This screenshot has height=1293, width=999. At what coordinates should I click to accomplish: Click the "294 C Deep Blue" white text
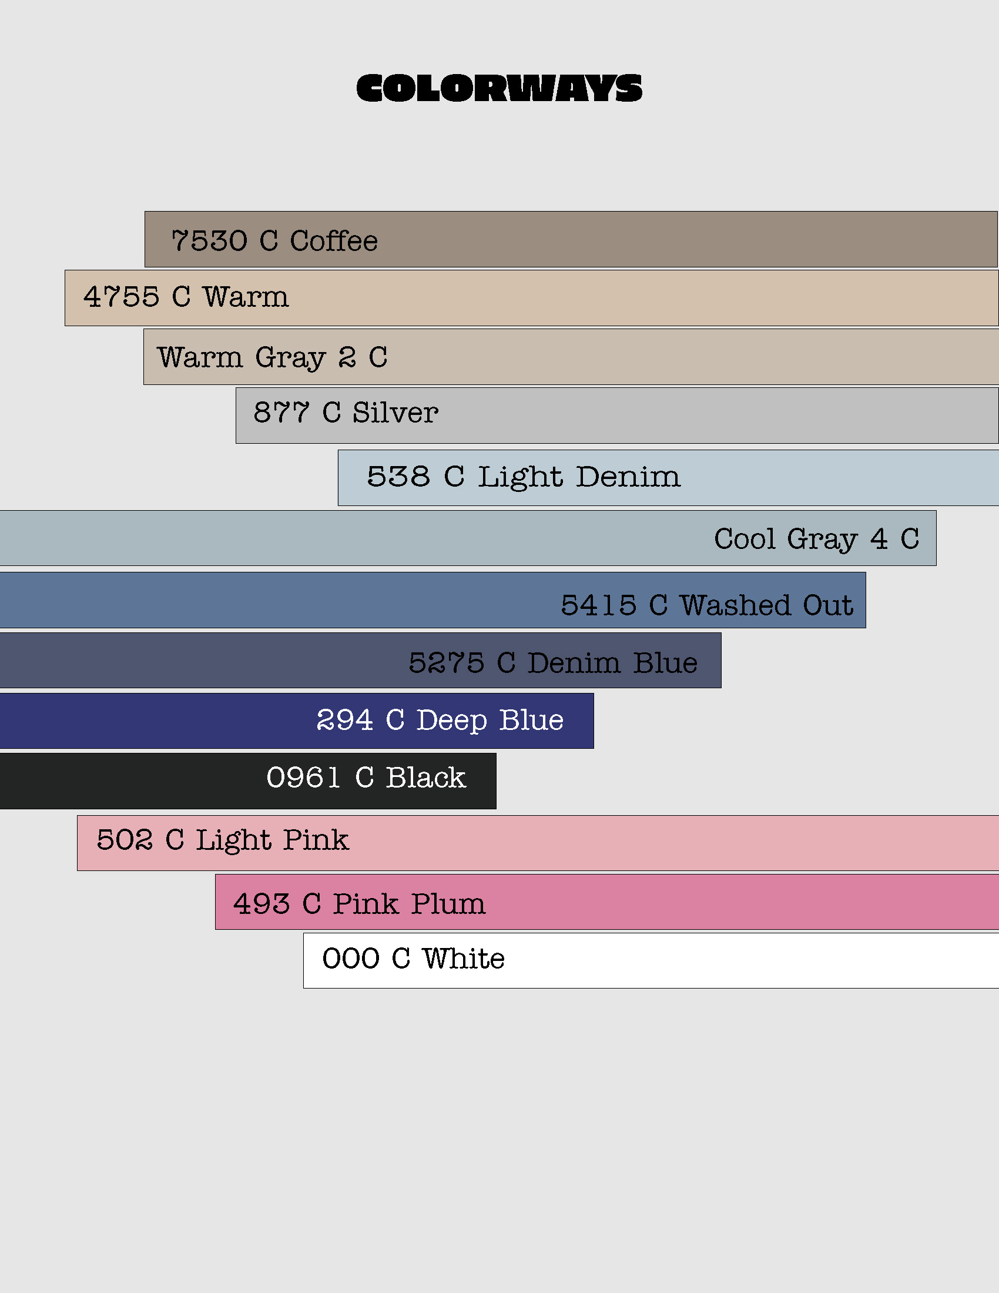coord(440,720)
